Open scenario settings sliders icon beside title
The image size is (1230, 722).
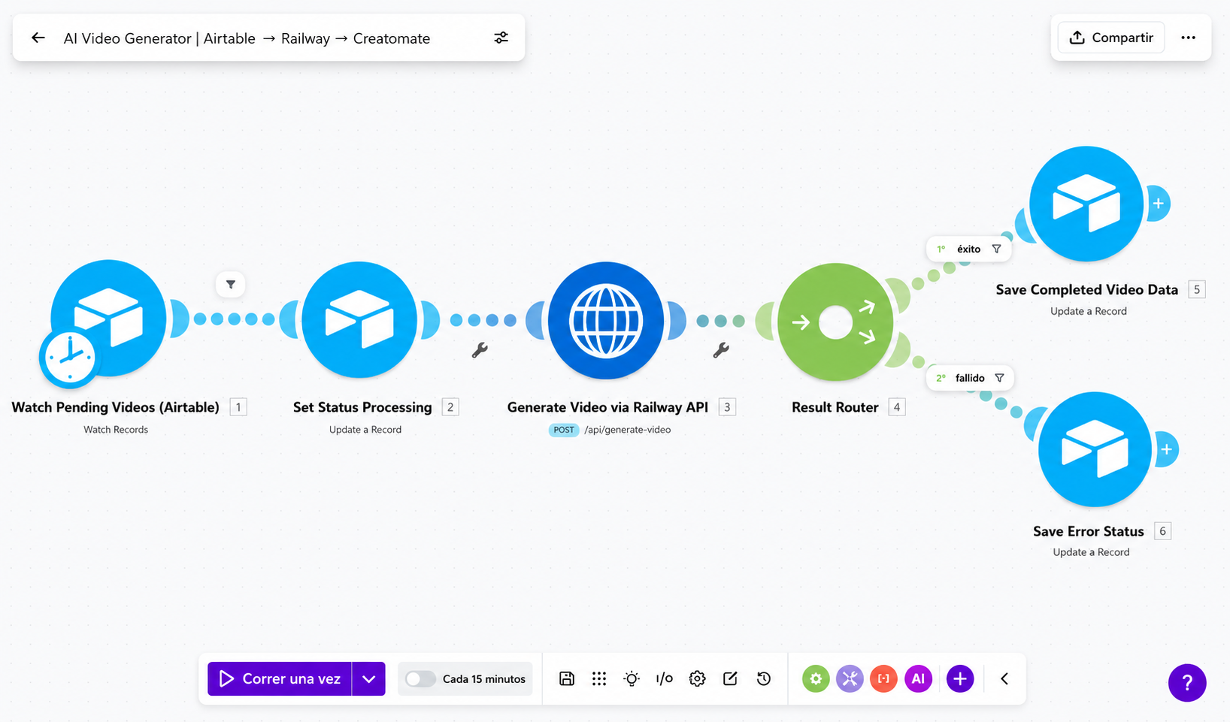[501, 38]
